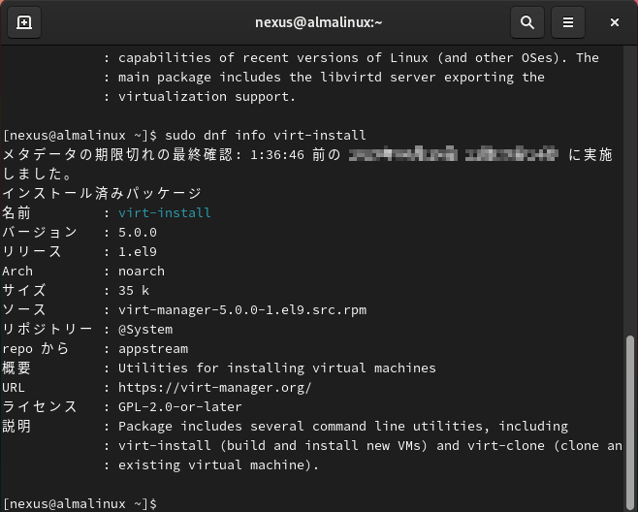Click the size value 35 k
Image resolution: width=638 pixels, height=512 pixels.
(x=133, y=290)
